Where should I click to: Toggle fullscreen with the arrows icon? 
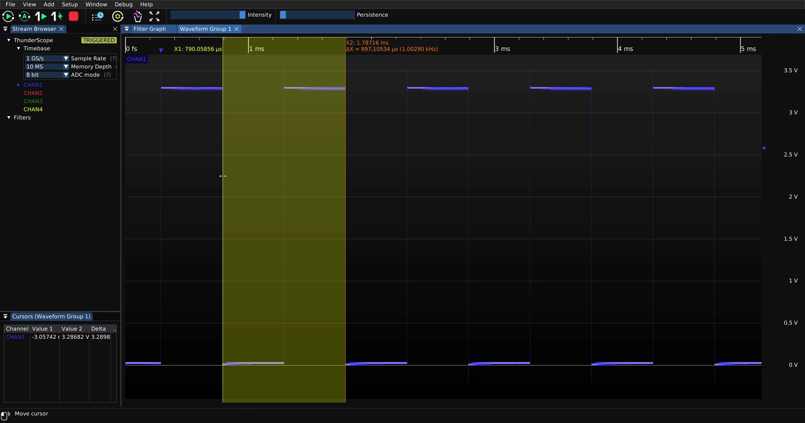[154, 16]
